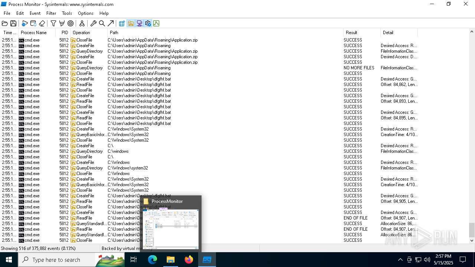Open the Tools menu
475x267 pixels.
pos(67,13)
